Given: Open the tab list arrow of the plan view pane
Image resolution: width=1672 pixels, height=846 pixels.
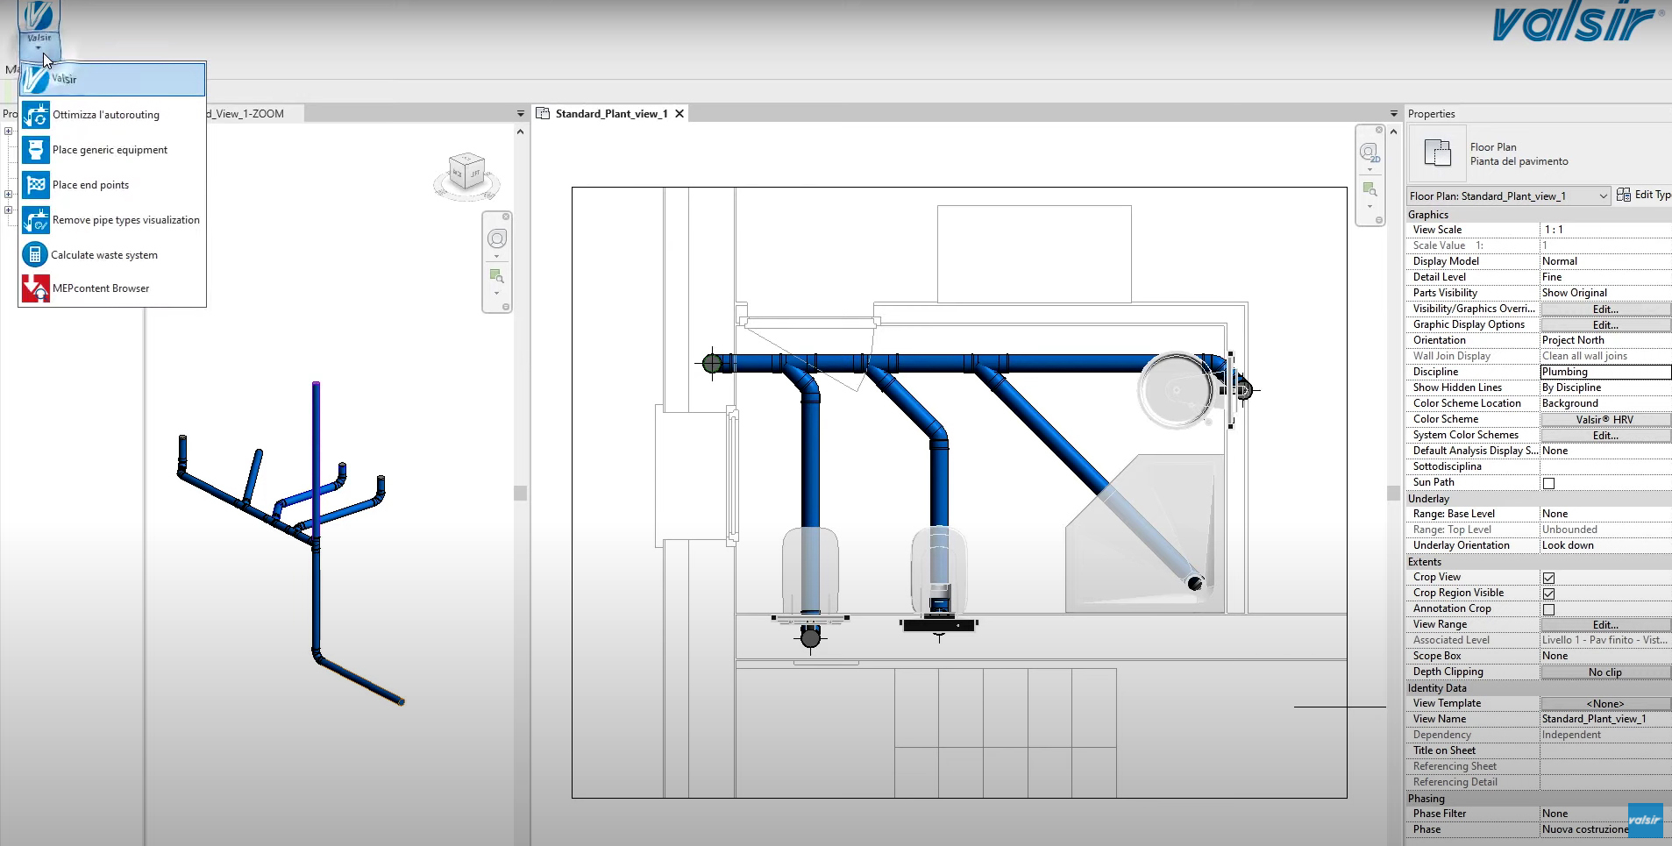Looking at the screenshot, I should [1394, 114].
